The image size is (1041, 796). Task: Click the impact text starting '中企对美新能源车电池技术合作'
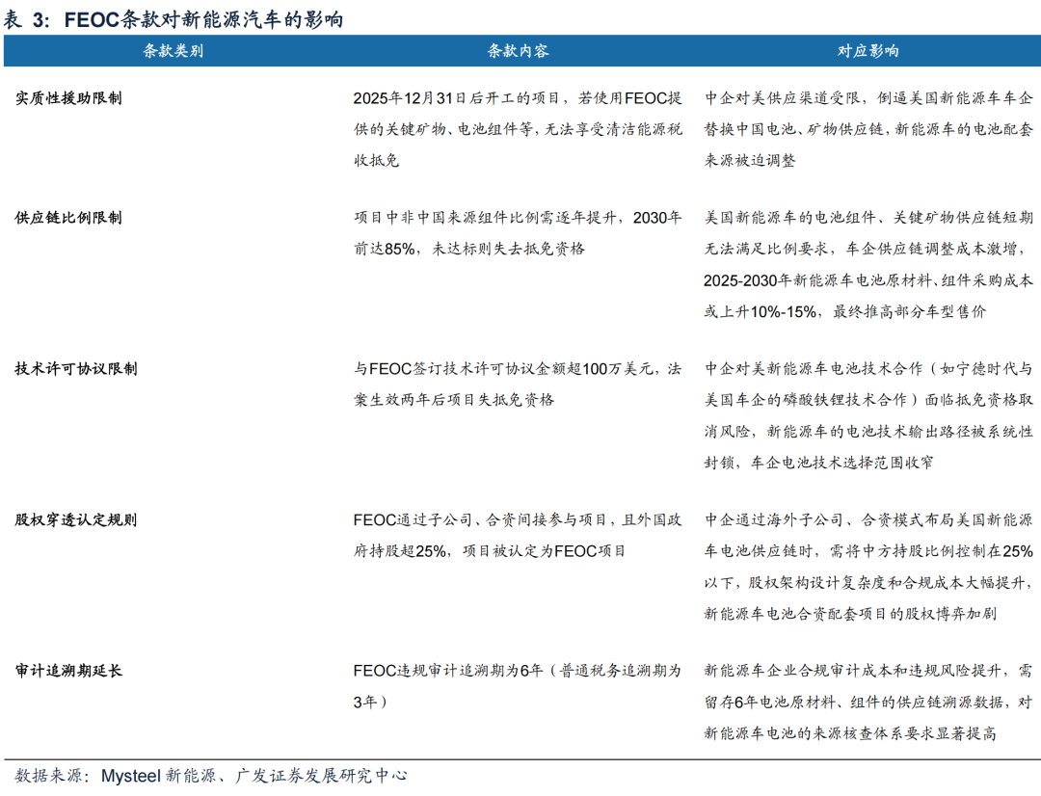click(x=868, y=415)
